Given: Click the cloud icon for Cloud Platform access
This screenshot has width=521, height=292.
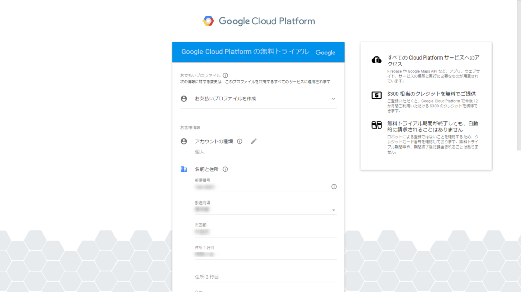Looking at the screenshot, I should coord(377,60).
